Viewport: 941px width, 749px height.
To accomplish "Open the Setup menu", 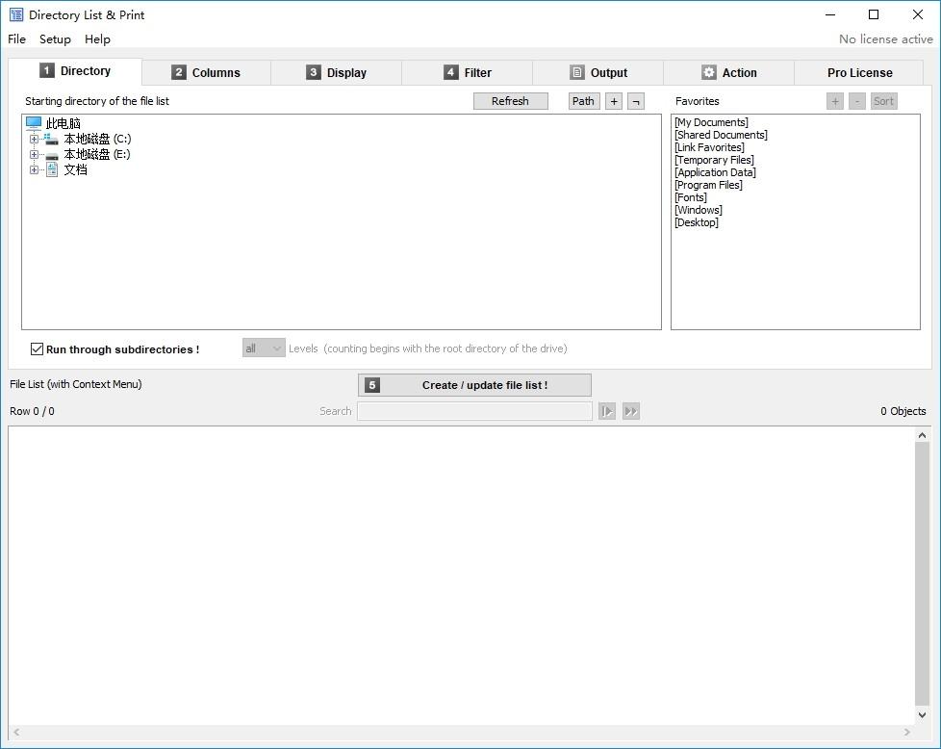I will pyautogui.click(x=55, y=39).
